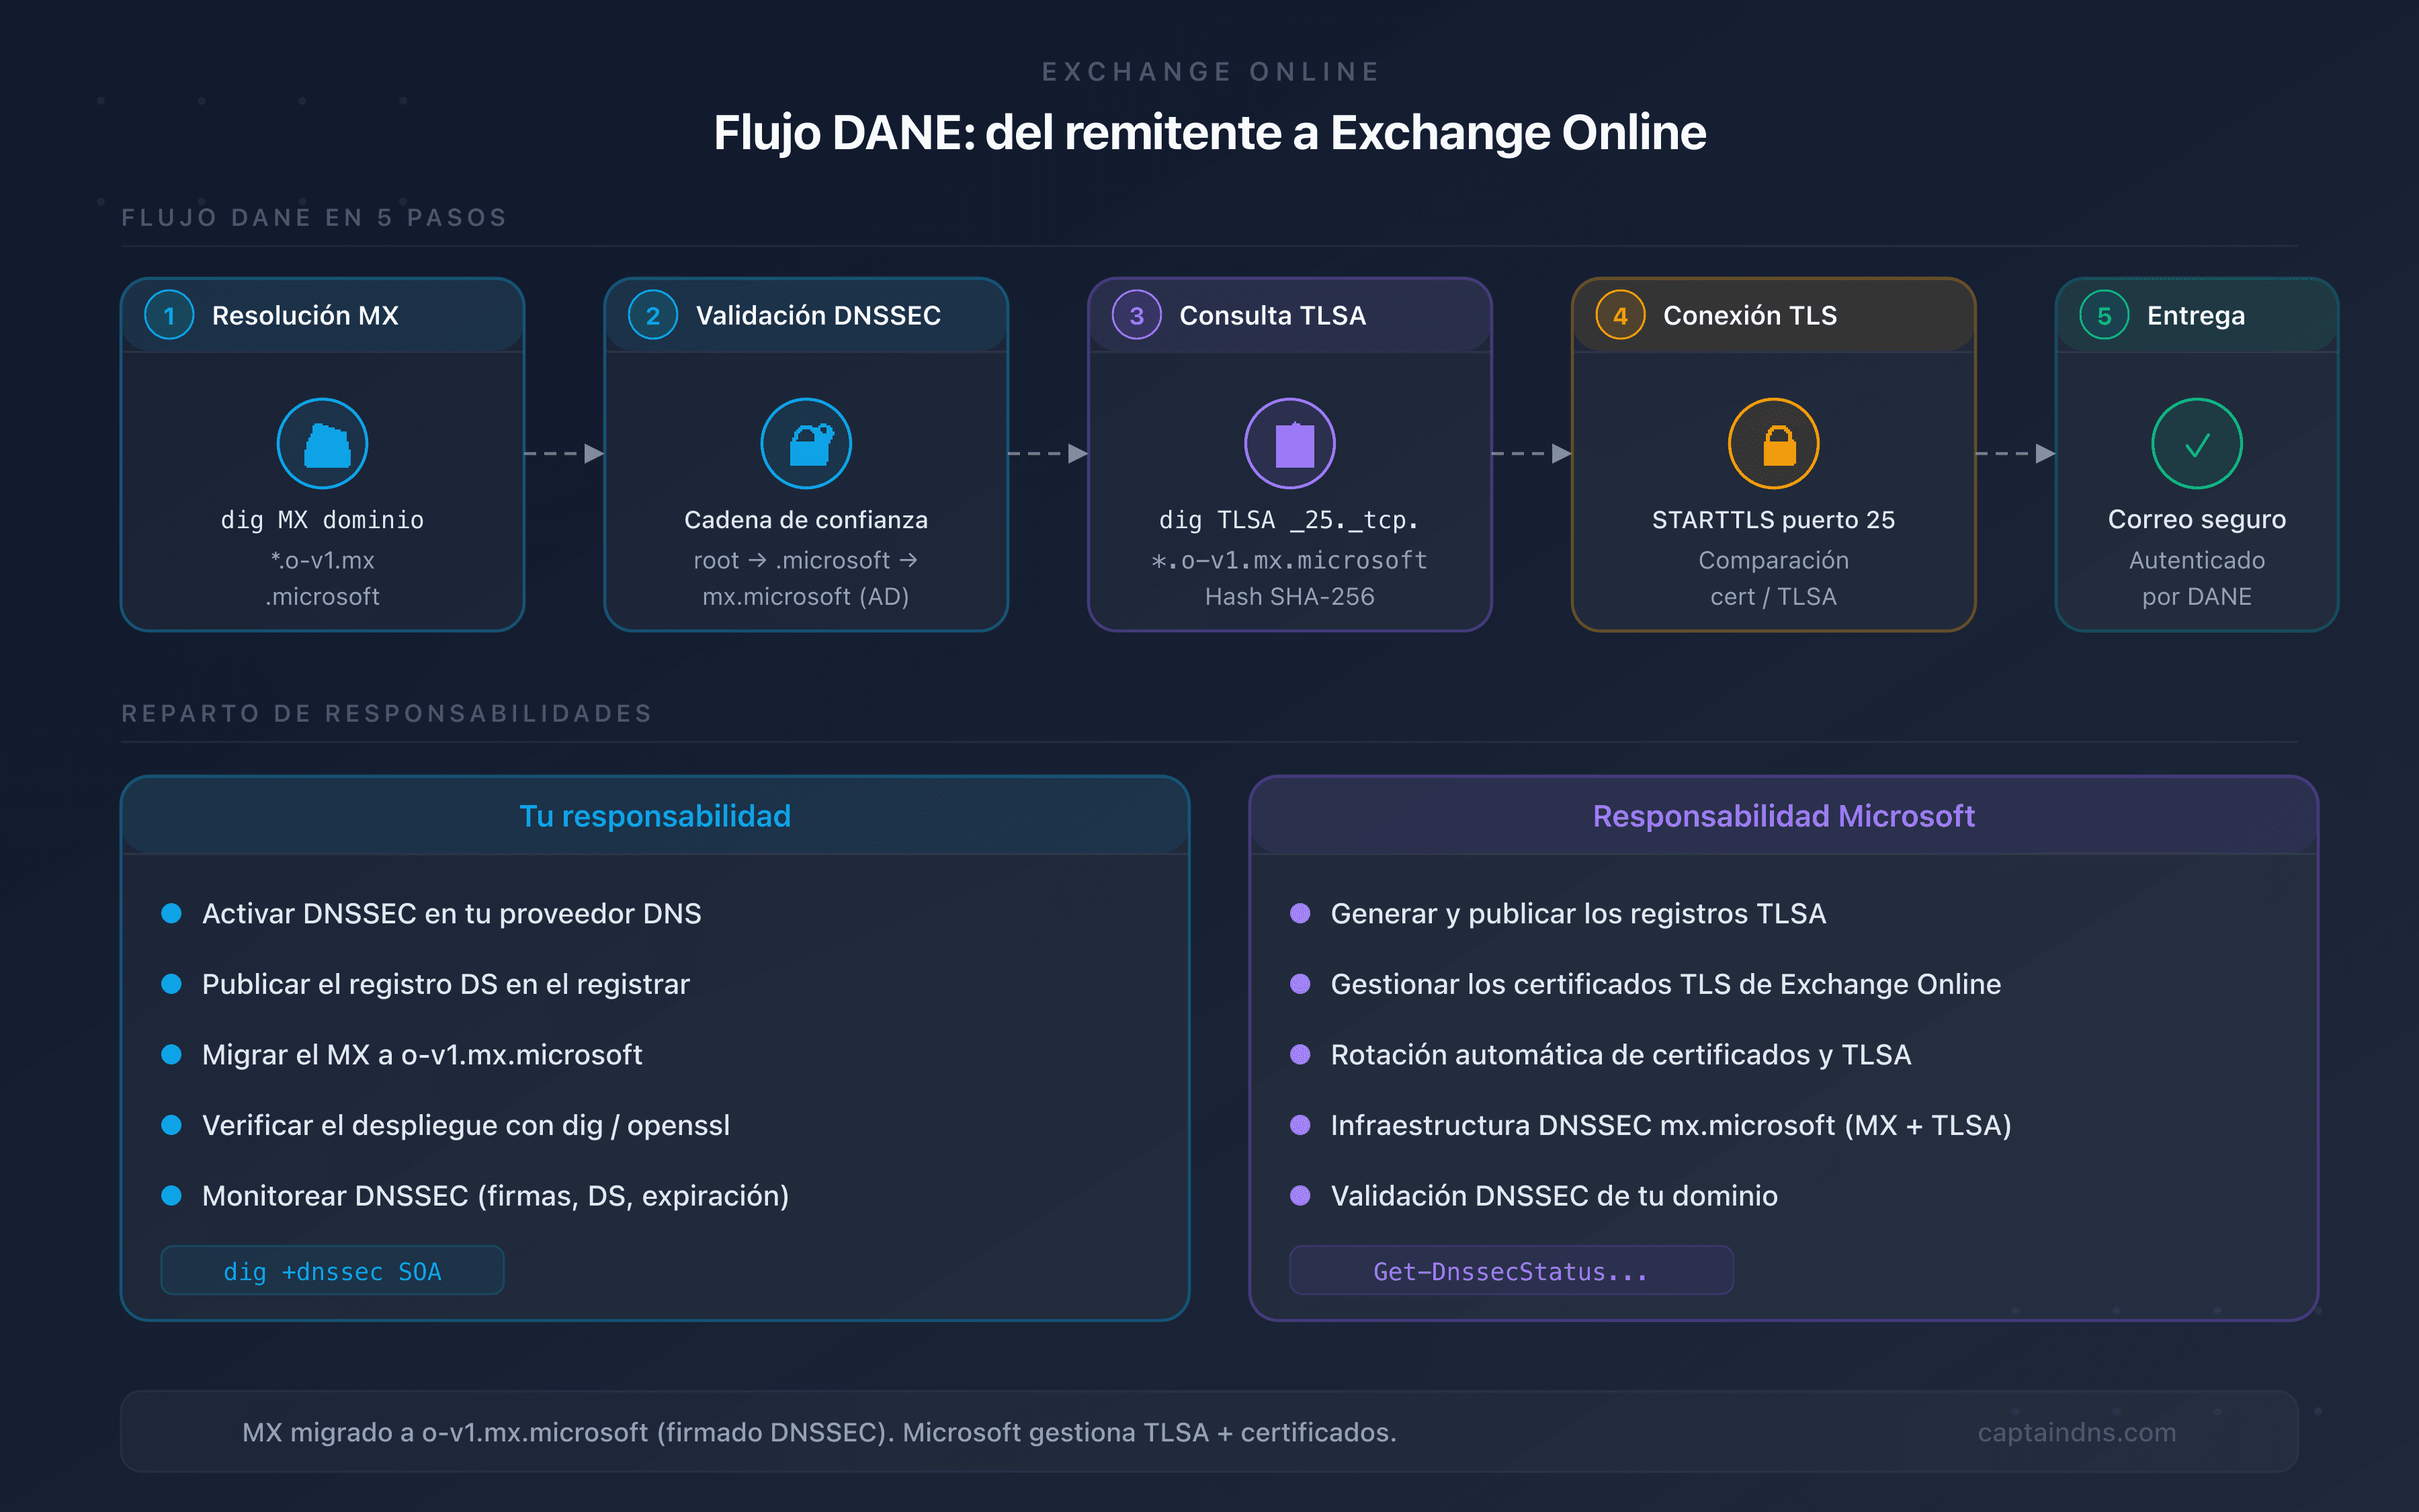Toggle the bullet for Activar DNSSEC en tu proveedor
Viewport: 2419px width, 1512px height.
(172, 912)
